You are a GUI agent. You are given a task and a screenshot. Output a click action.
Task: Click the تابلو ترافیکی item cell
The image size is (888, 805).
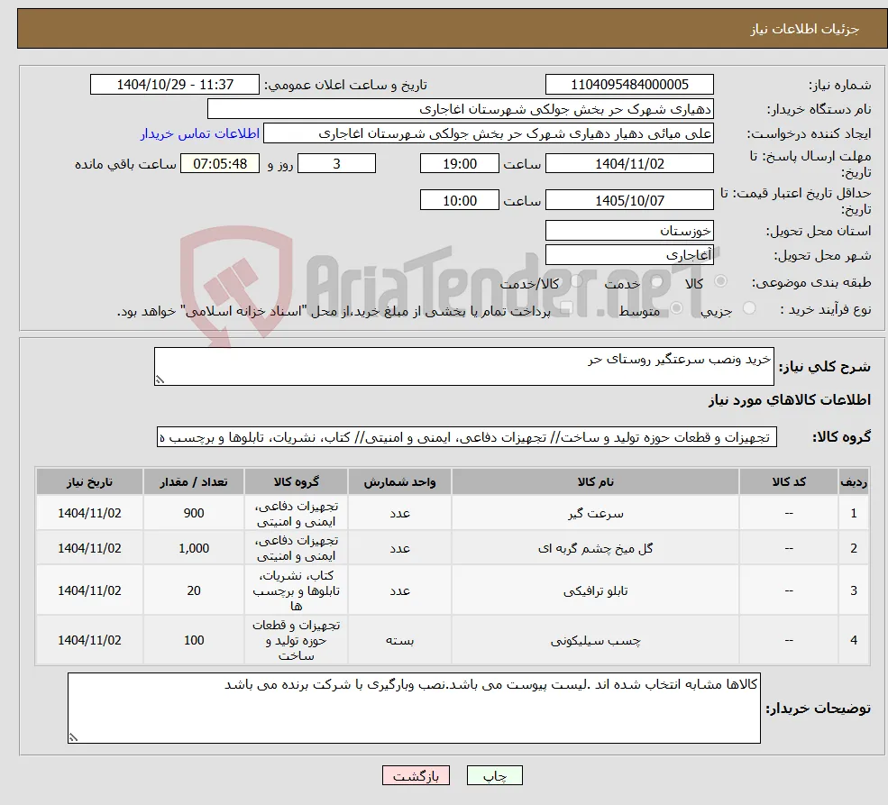595,590
